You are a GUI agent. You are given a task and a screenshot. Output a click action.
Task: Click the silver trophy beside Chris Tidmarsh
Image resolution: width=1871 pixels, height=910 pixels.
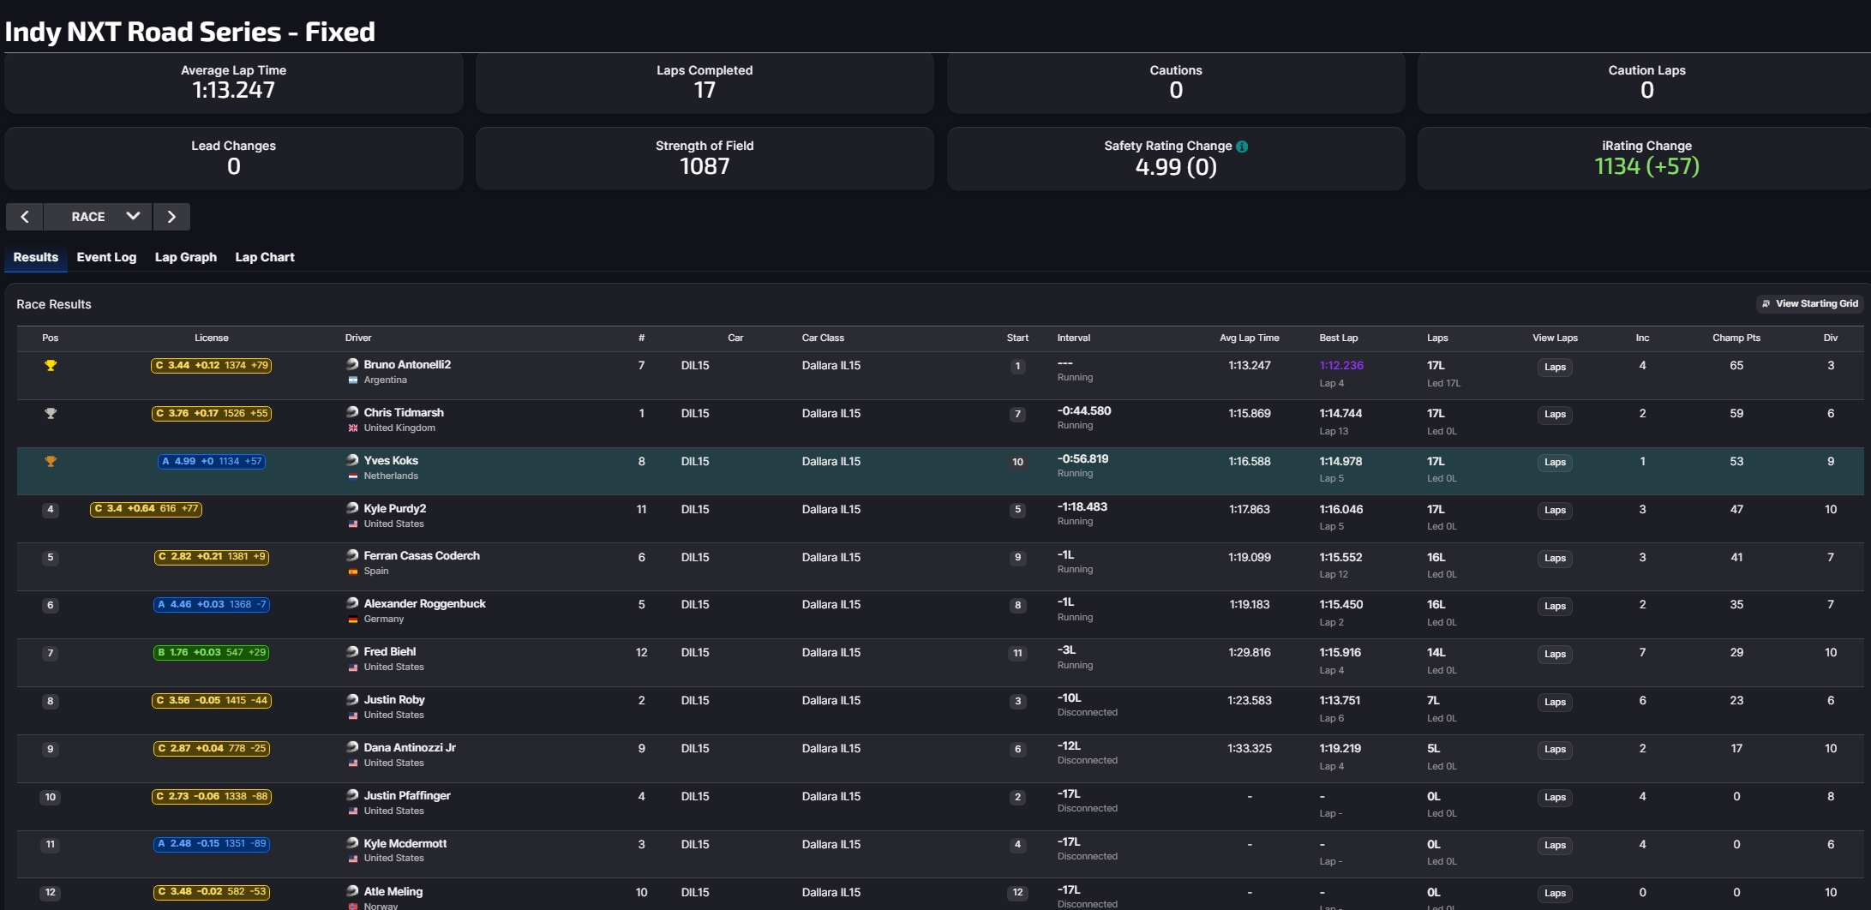[x=51, y=414]
